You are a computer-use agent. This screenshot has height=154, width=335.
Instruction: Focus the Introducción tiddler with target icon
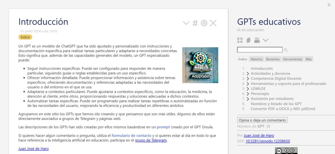[x=204, y=23]
